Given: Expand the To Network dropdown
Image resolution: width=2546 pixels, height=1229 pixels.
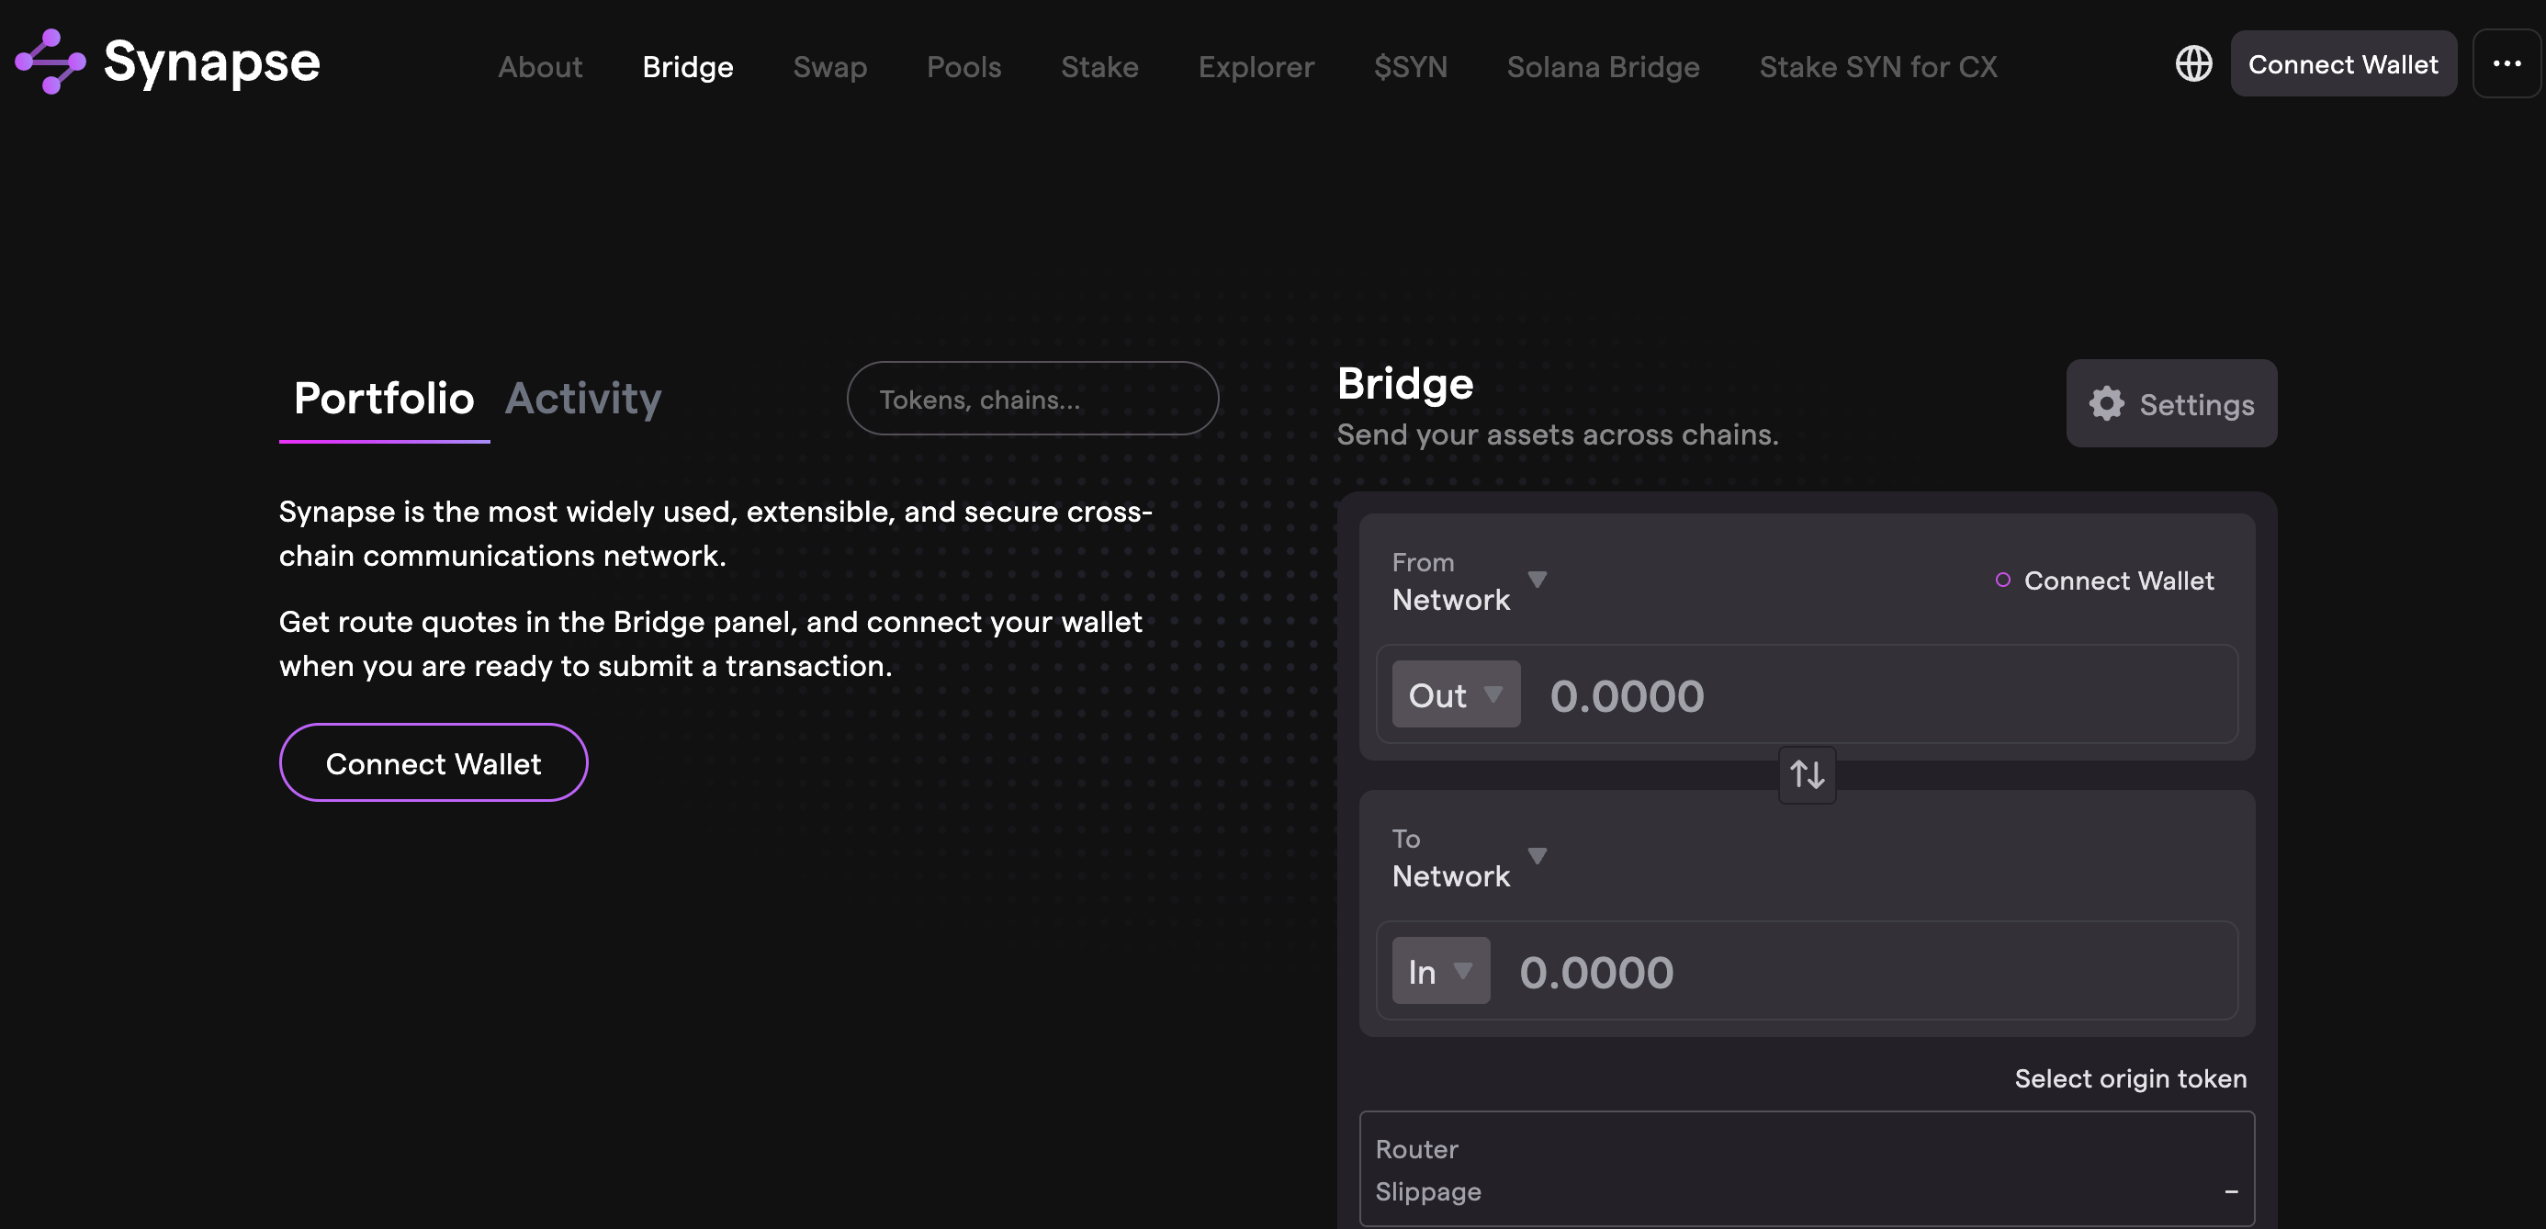Looking at the screenshot, I should (x=1468, y=858).
